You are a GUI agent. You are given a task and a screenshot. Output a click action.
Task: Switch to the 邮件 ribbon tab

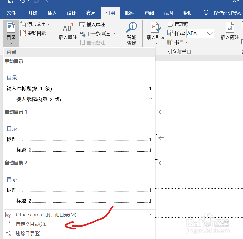(x=130, y=13)
